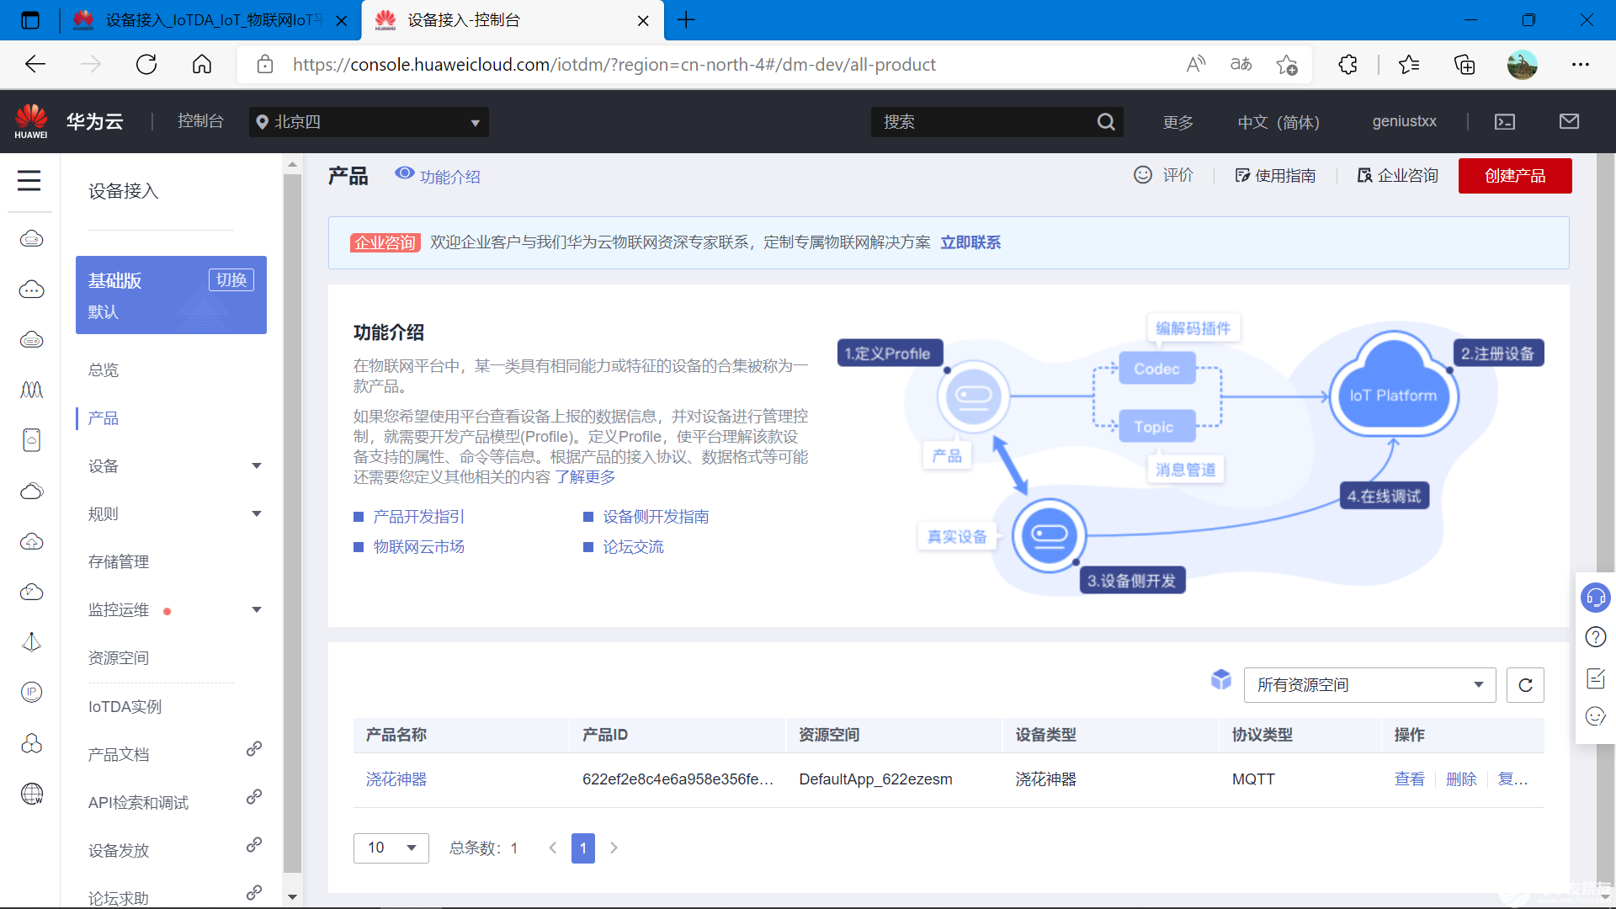This screenshot has width=1616, height=909.
Task: Open link icon beside API检索和调试
Action: (x=253, y=797)
